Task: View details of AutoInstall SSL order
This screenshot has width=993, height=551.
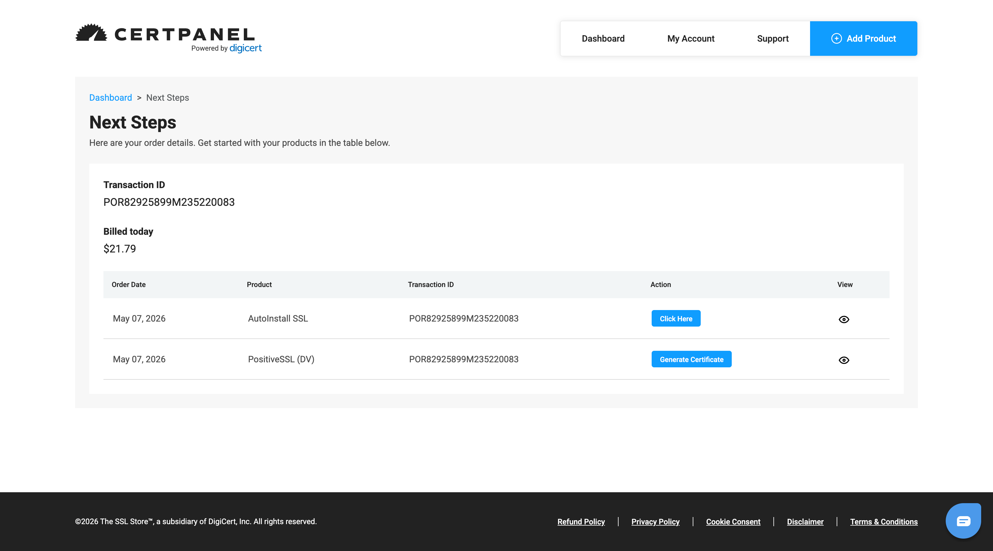Action: click(x=844, y=319)
